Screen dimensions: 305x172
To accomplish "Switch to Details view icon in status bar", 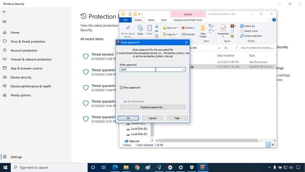I will (268, 145).
